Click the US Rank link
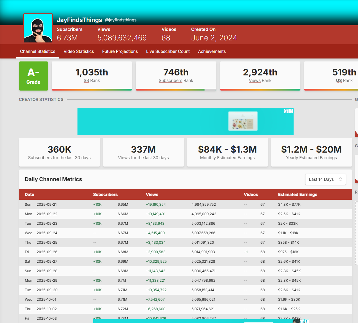The width and height of the screenshot is (358, 323). (339, 80)
